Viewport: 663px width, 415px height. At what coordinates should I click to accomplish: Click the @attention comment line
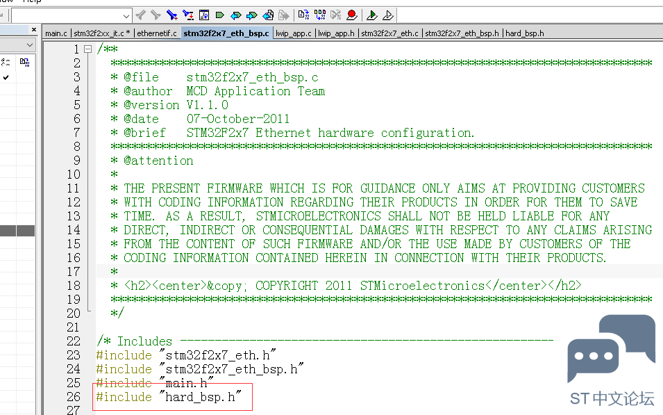point(152,161)
